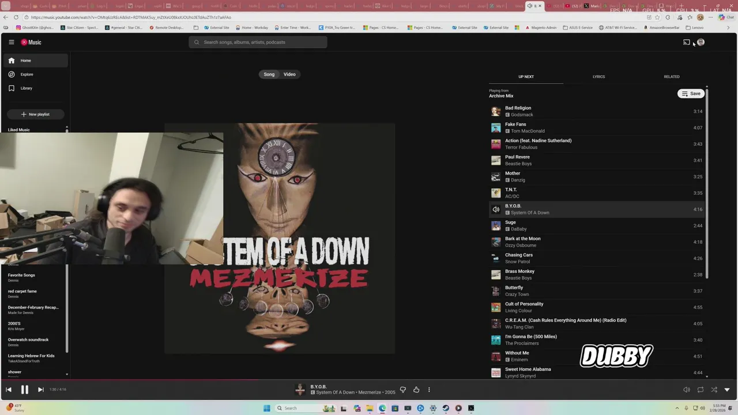Skip to the next track
738x415 pixels.
click(40, 390)
